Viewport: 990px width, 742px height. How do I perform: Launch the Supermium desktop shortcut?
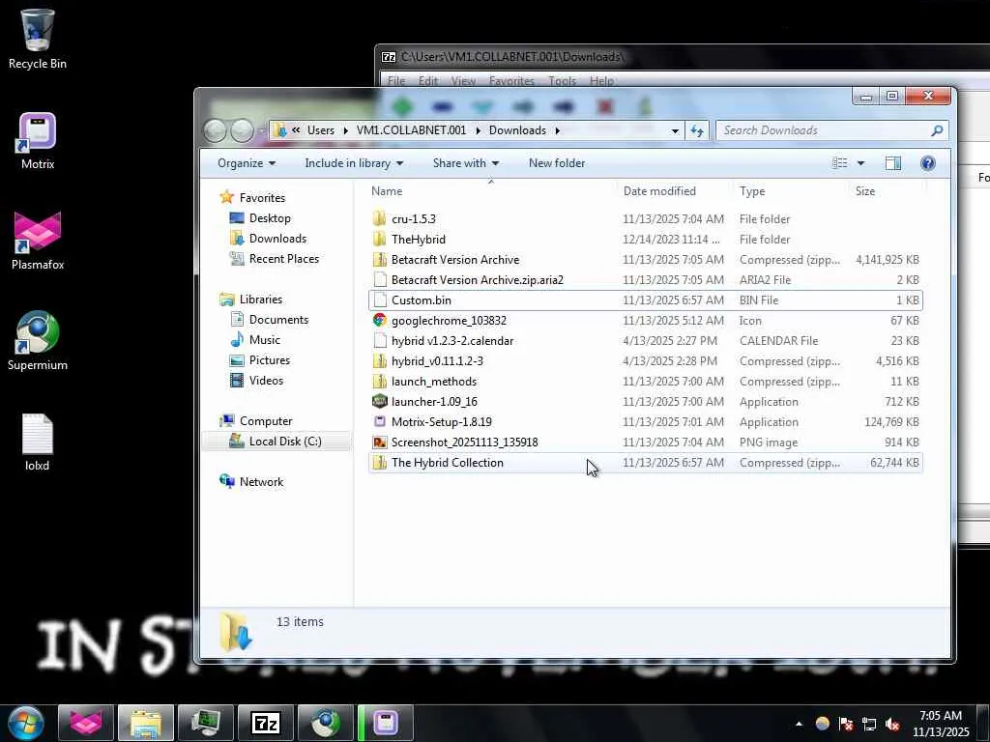tap(38, 341)
